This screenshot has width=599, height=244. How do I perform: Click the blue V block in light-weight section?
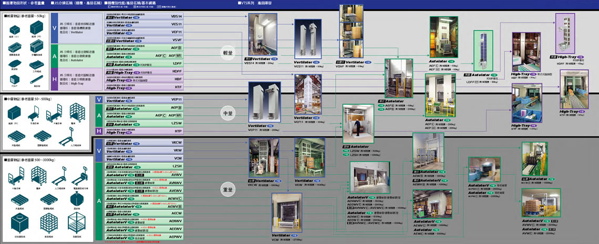pyautogui.click(x=54, y=28)
